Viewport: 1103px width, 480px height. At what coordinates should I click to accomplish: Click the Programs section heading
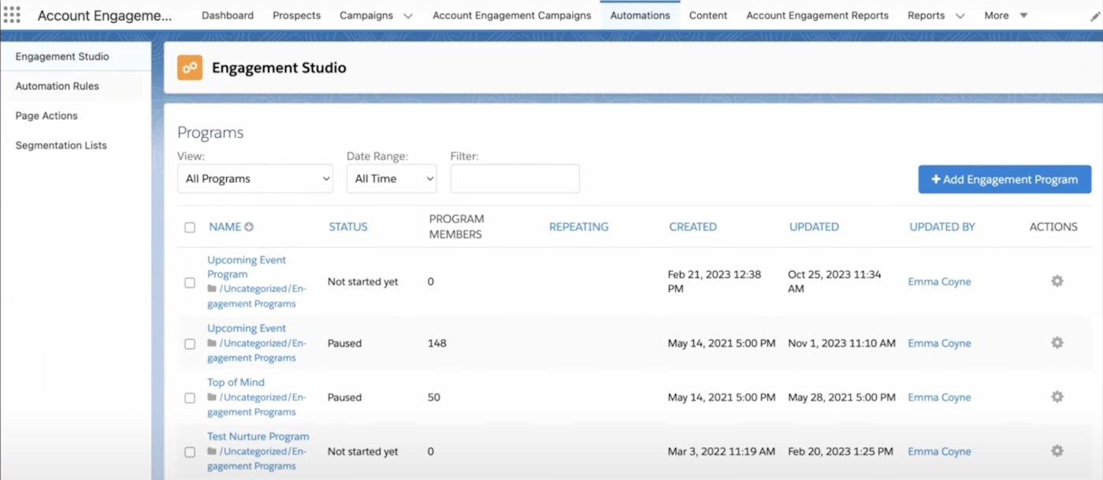210,132
